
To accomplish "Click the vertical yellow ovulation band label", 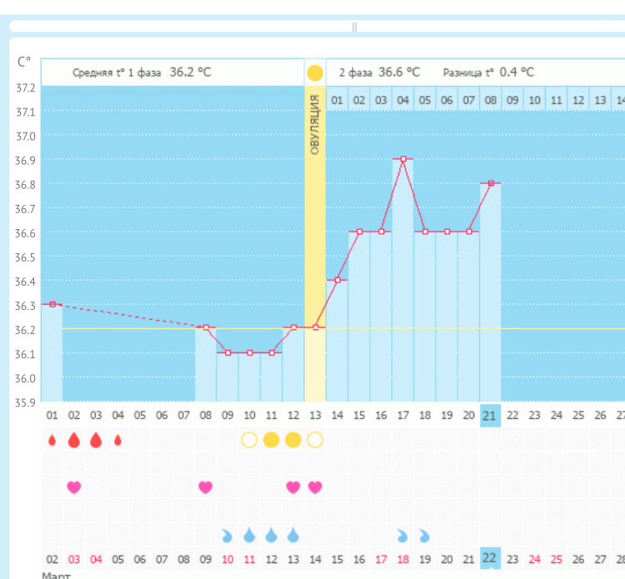I will click(x=315, y=125).
